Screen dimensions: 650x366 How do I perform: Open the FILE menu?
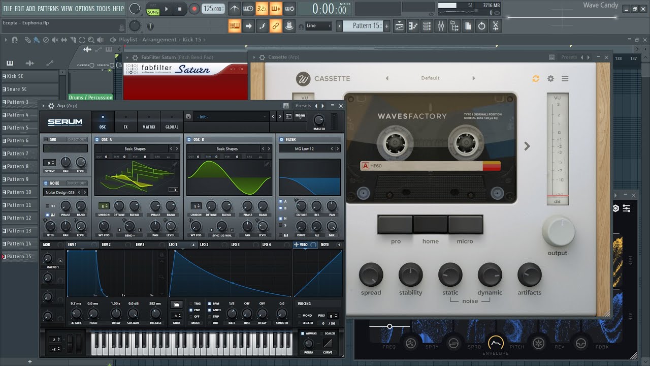click(x=8, y=9)
